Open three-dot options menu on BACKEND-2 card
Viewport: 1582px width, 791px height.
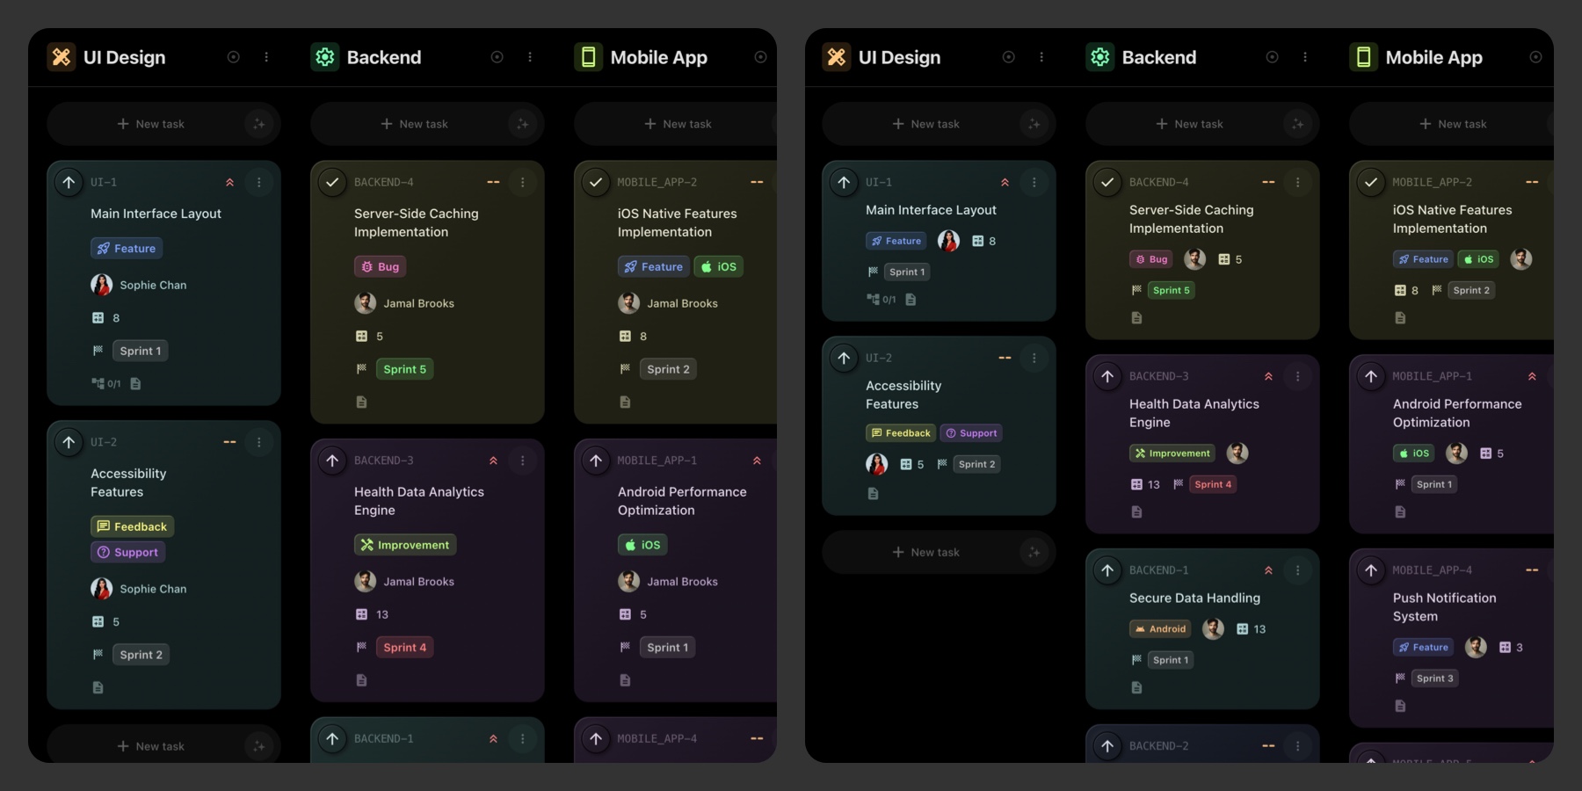pos(1297,746)
